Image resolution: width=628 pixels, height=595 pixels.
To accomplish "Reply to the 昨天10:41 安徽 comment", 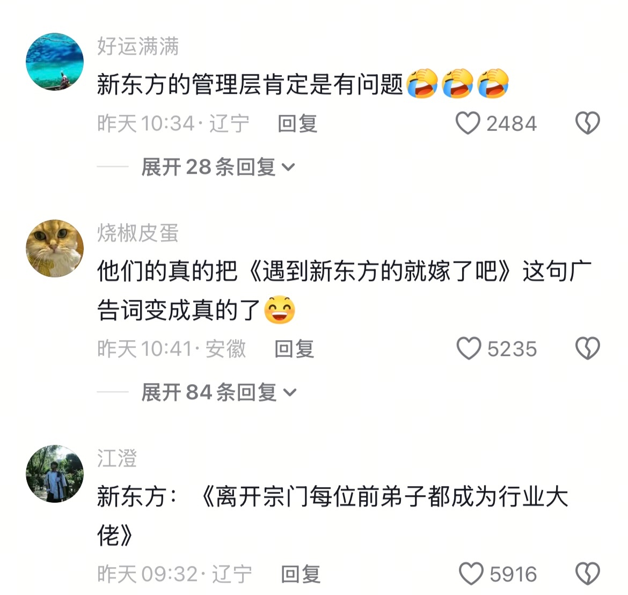I will (294, 349).
